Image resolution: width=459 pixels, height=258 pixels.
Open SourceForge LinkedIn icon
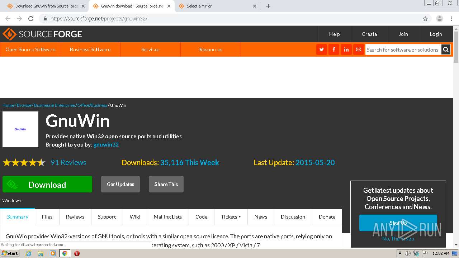click(346, 50)
